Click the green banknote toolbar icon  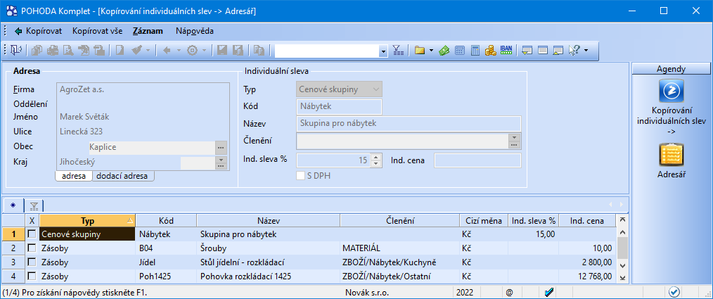pyautogui.click(x=444, y=51)
